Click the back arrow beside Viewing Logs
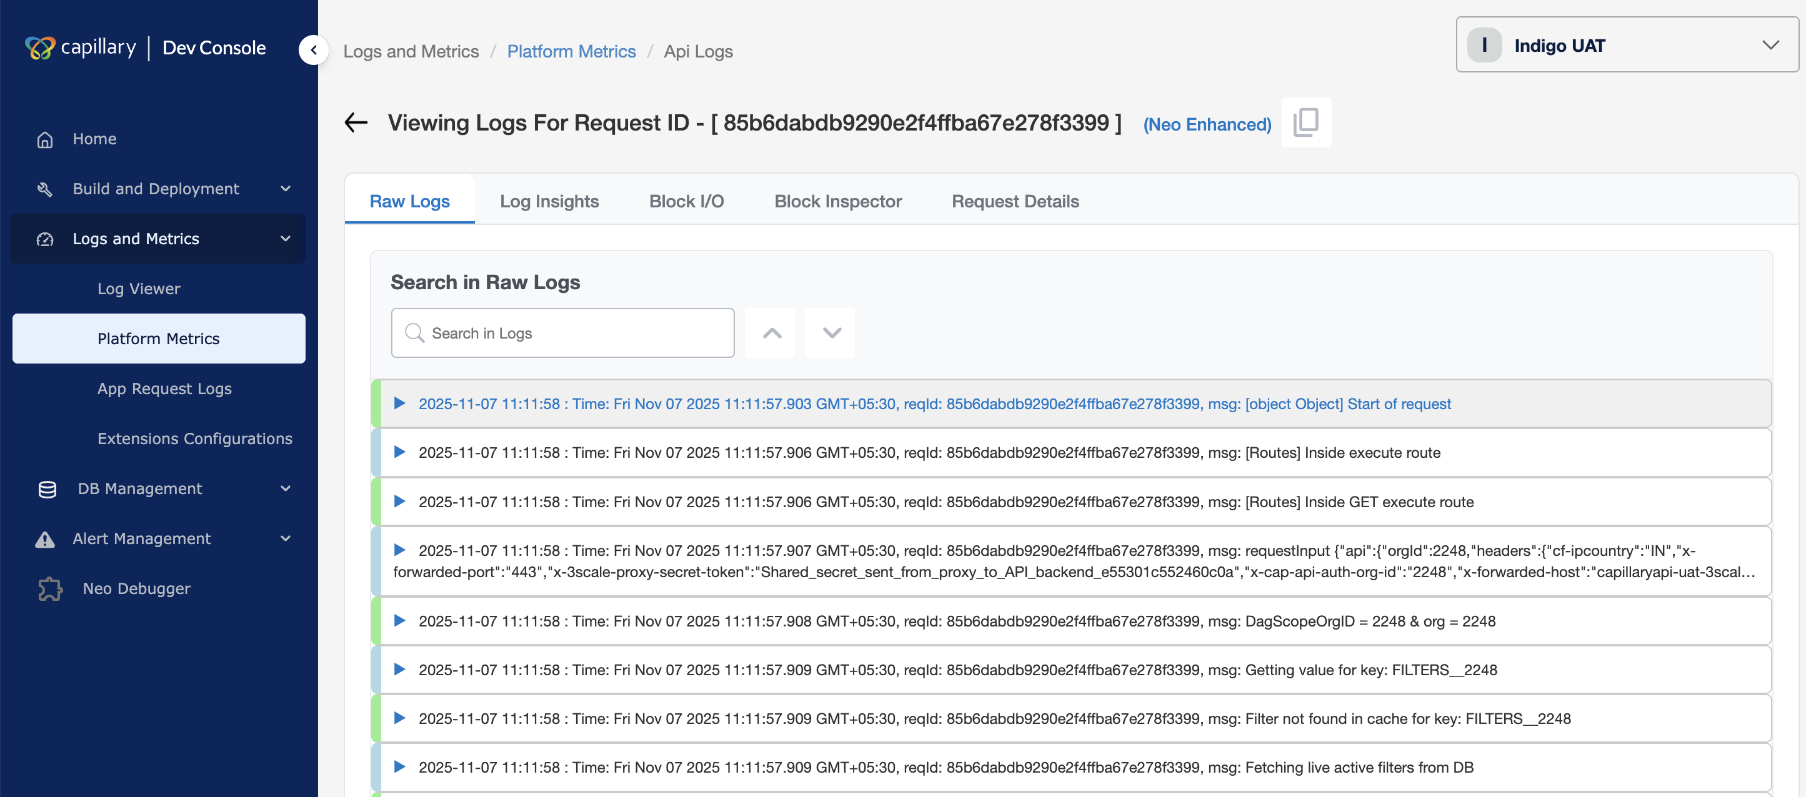This screenshot has width=1806, height=797. (x=356, y=122)
